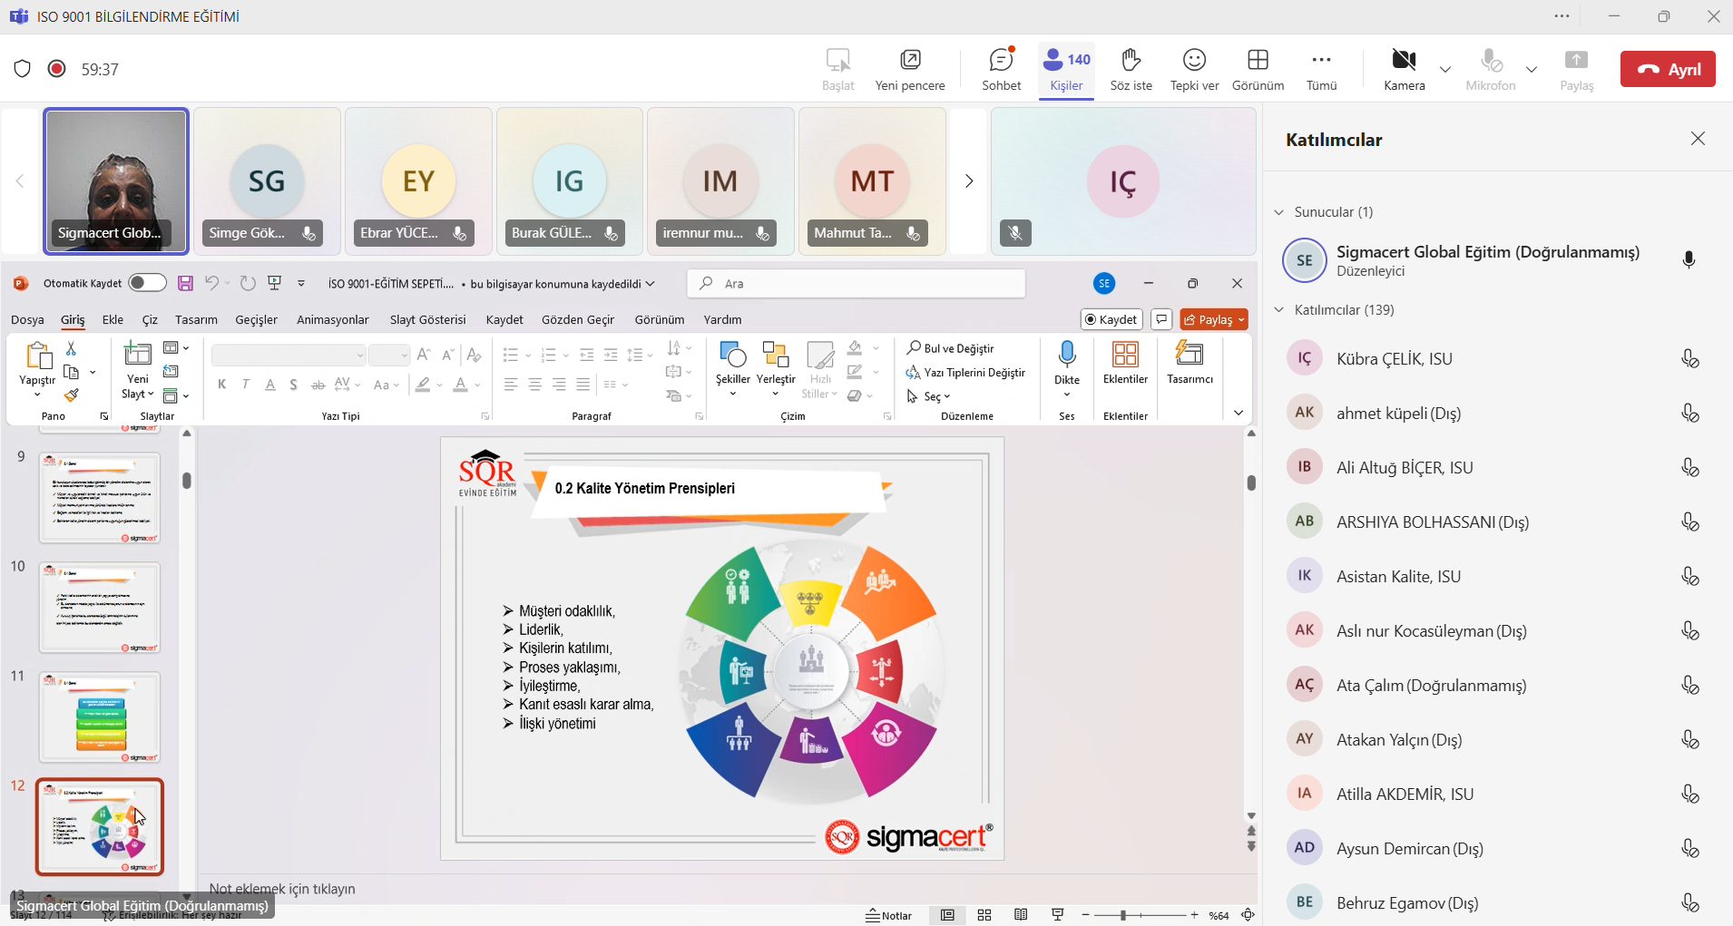Image resolution: width=1733 pixels, height=926 pixels.
Task: Open the Ekle ribbon tab
Action: (113, 319)
